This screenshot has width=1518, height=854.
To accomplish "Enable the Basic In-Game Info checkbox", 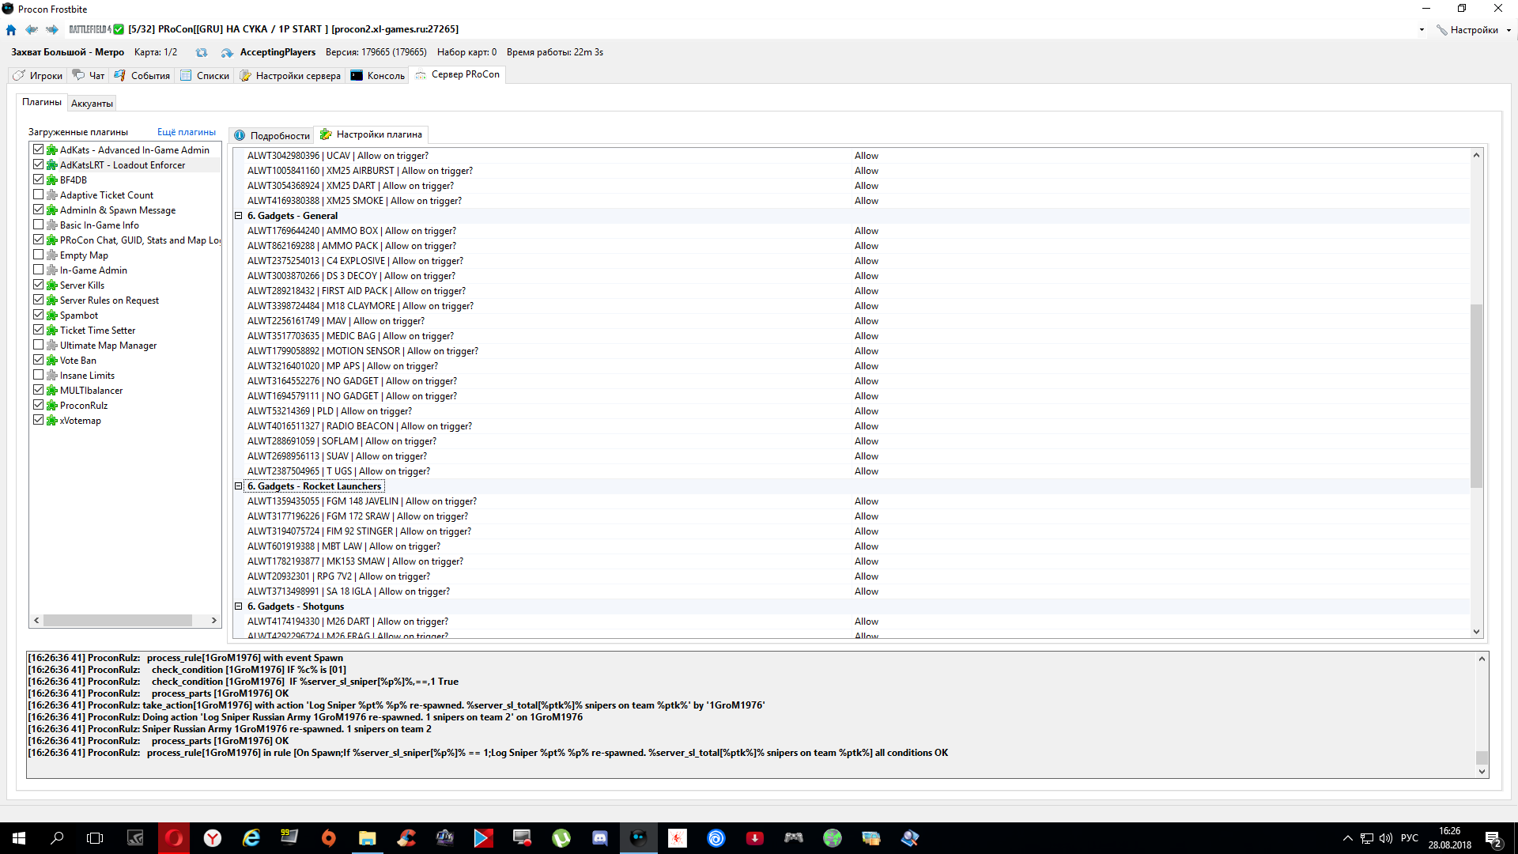I will 38,225.
